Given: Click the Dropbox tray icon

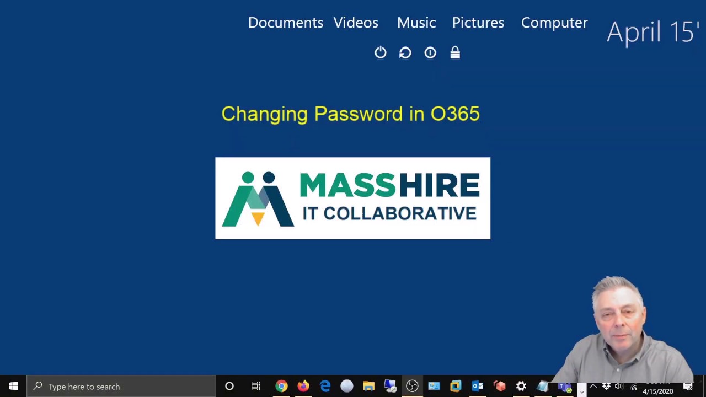Looking at the screenshot, I should tap(606, 387).
